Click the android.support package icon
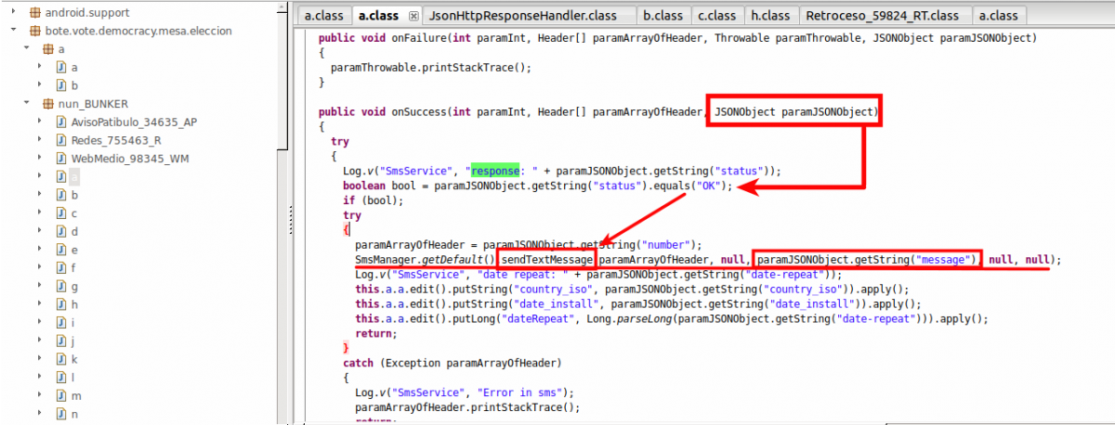The image size is (1115, 425). click(35, 13)
